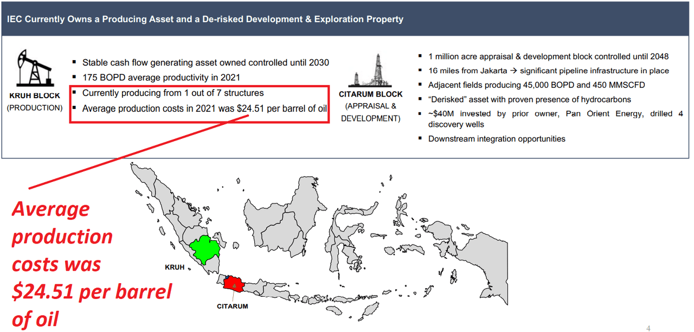Click the KRUH label on the map
The width and height of the screenshot is (694, 332).
pos(175,267)
